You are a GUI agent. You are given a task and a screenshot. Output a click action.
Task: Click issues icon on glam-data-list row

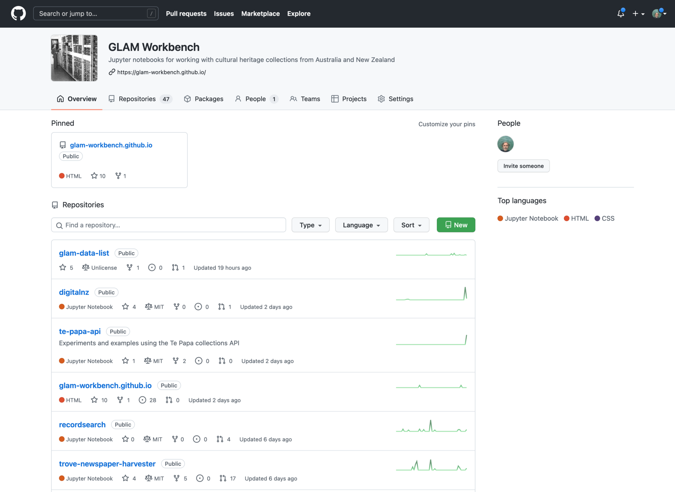pos(152,268)
